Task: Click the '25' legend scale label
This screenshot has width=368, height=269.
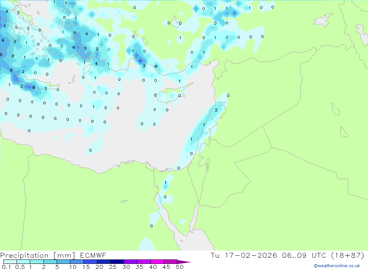Action: pyautogui.click(x=113, y=267)
